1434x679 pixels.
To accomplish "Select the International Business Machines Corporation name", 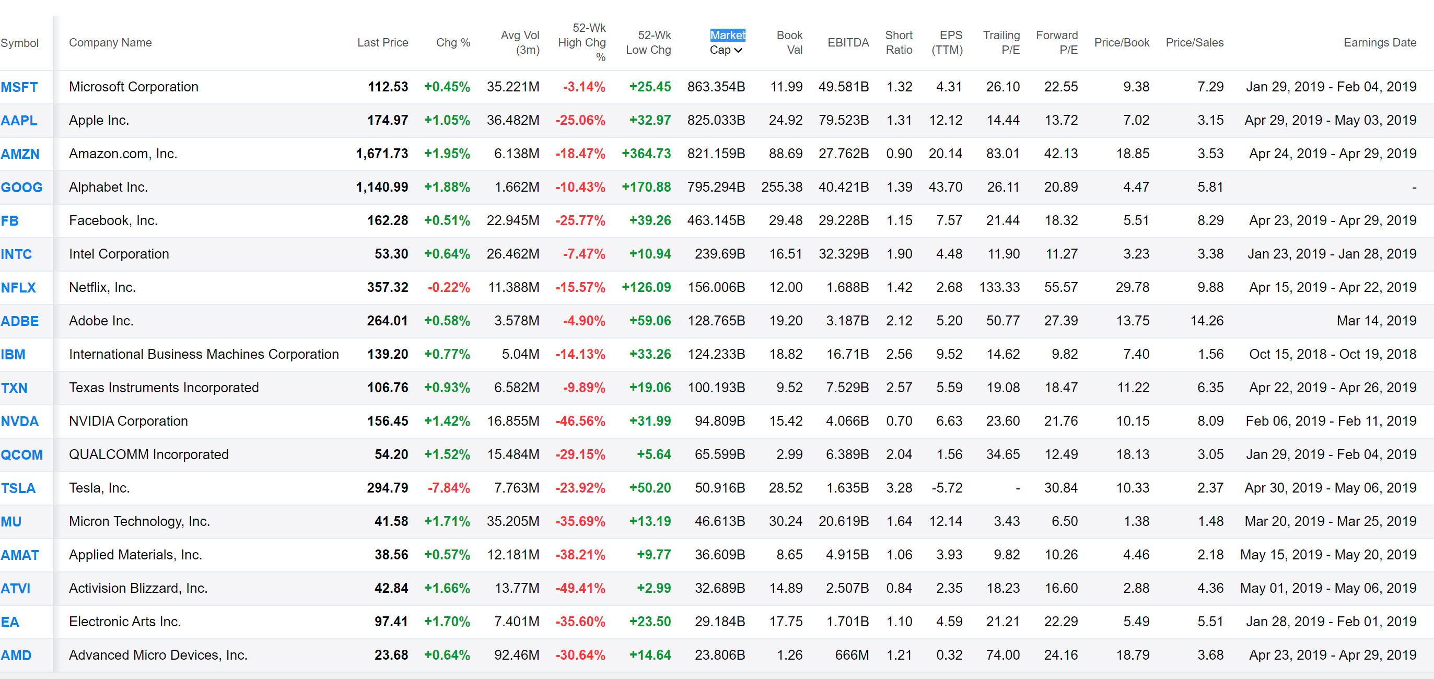I will click(x=204, y=354).
